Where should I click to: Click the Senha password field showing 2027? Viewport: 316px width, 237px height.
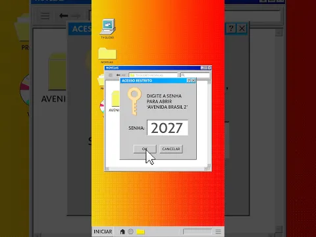tap(167, 128)
